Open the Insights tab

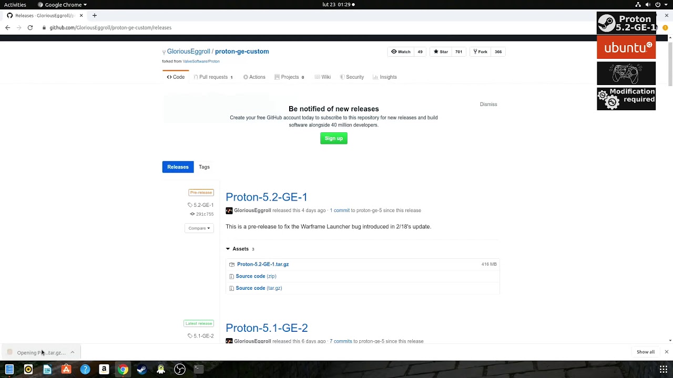385,77
